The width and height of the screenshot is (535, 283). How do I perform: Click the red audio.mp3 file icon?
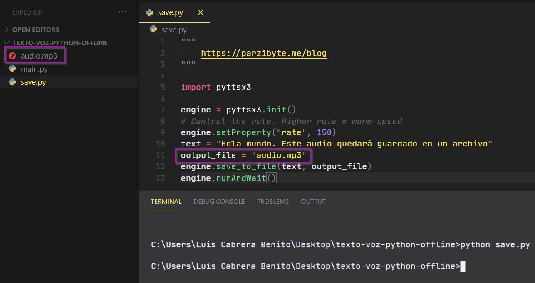12,56
